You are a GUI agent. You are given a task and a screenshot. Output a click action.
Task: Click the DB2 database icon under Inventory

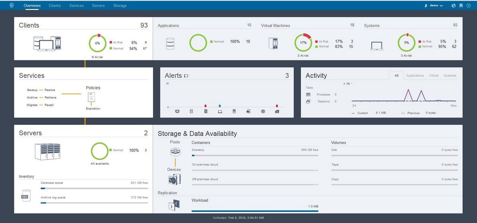point(26,196)
